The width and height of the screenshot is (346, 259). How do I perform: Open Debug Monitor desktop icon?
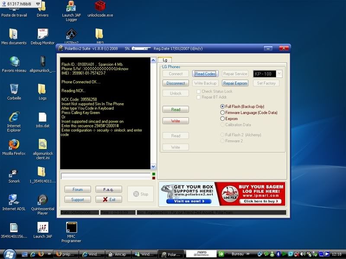tap(42, 37)
